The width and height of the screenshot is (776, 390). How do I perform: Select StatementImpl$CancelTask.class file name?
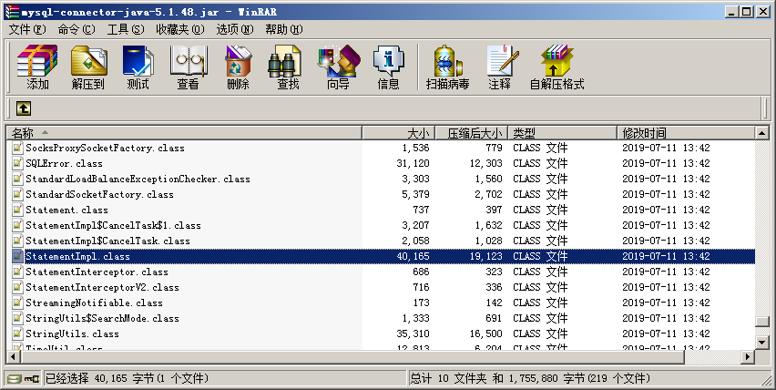tap(107, 241)
